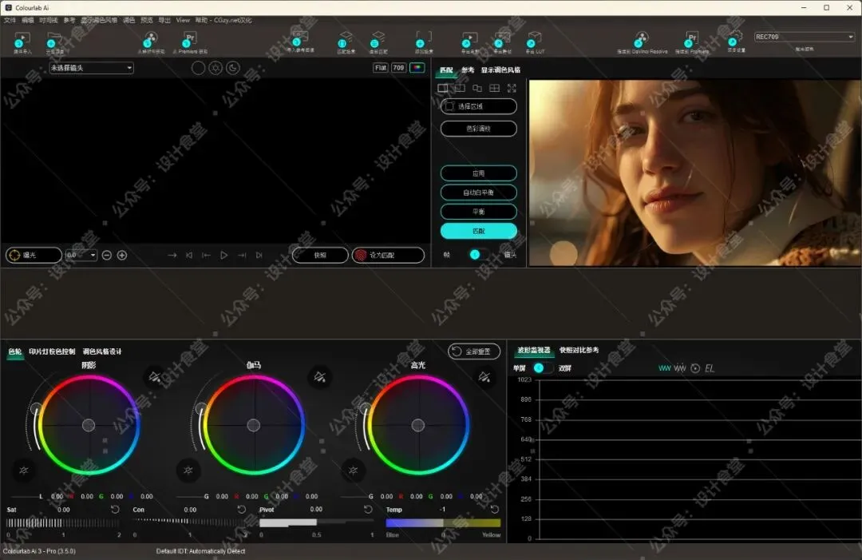862x560 pixels.
Task: Click the highlights wheel color picker icon
Action: [x=484, y=377]
